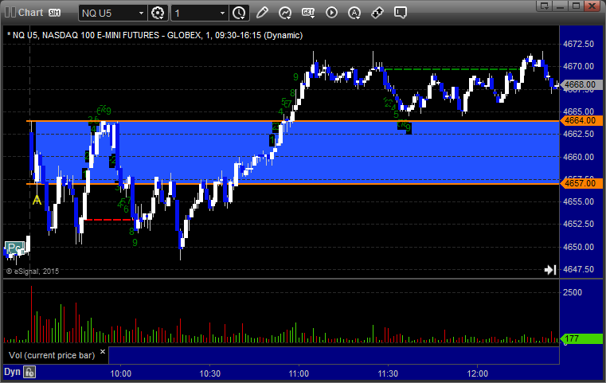This screenshot has height=383, width=606.
Task: Toggle the SIM mode badge
Action: tap(54, 13)
